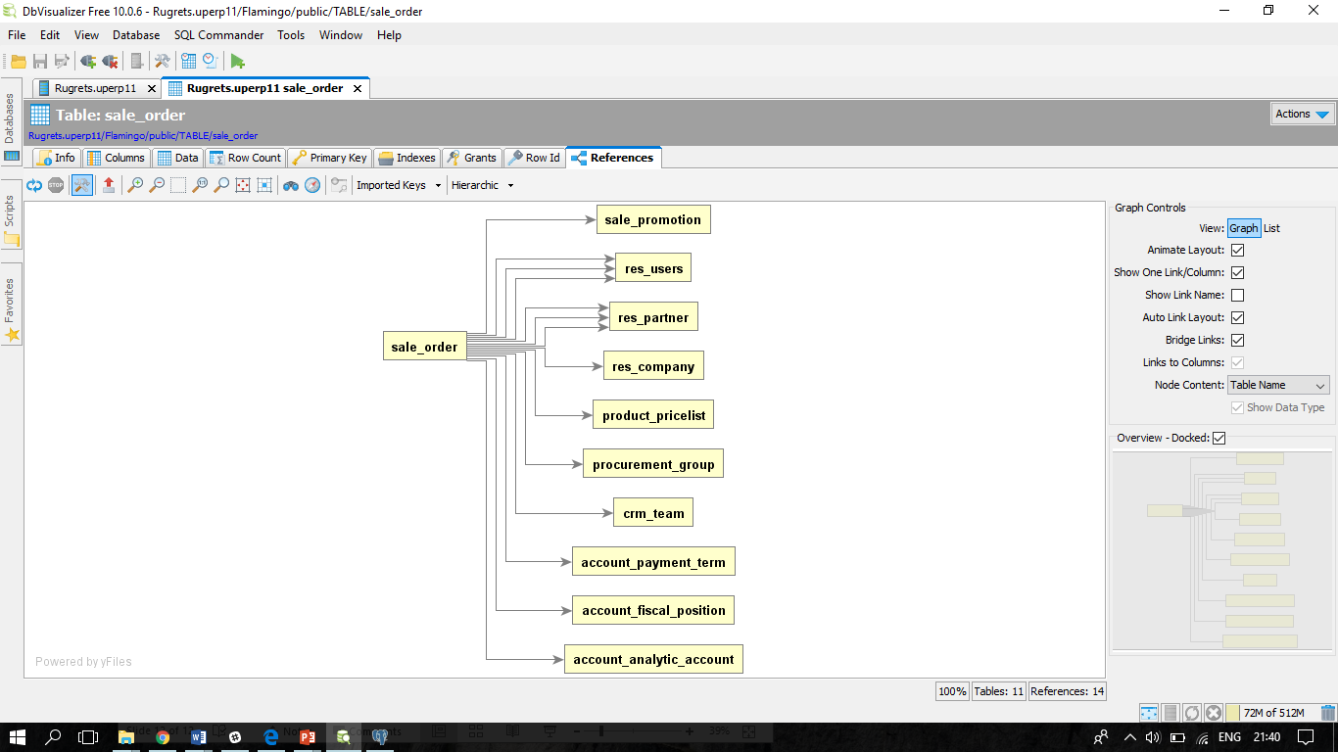The height and width of the screenshot is (752, 1338).
Task: Click the create table grid icon in main toolbar
Action: (x=188, y=61)
